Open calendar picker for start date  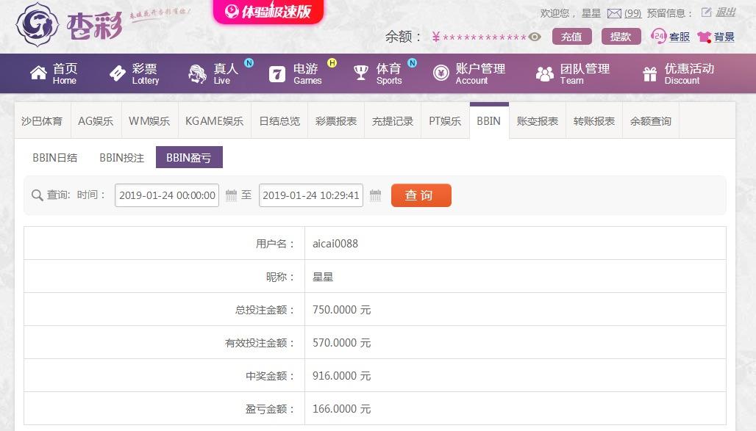point(231,195)
